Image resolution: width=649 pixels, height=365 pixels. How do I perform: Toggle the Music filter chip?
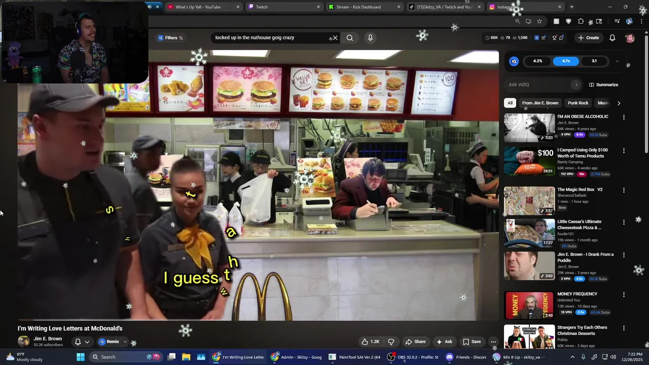(x=603, y=103)
